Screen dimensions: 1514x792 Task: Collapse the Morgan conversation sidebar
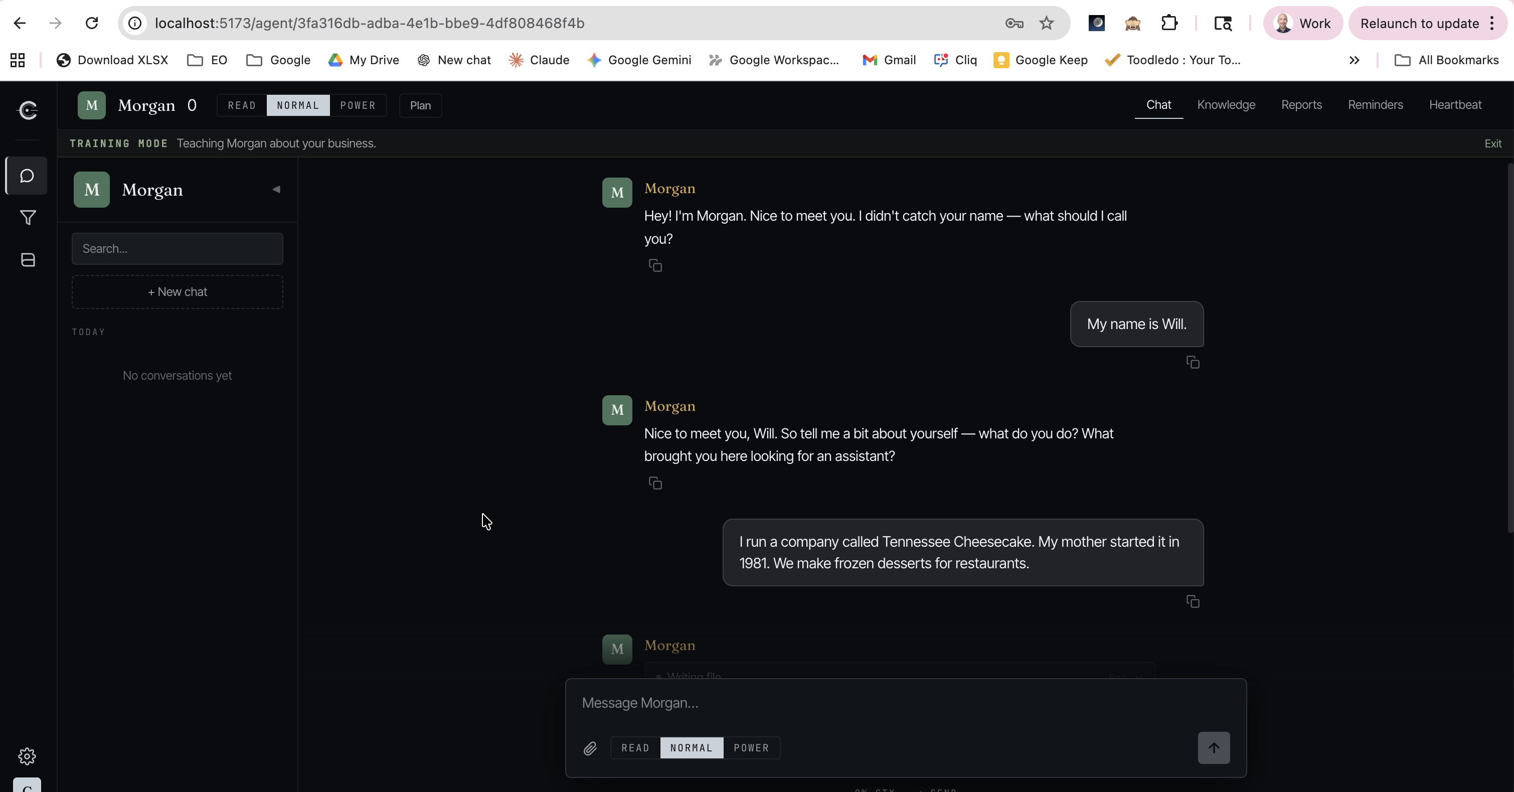(x=276, y=189)
